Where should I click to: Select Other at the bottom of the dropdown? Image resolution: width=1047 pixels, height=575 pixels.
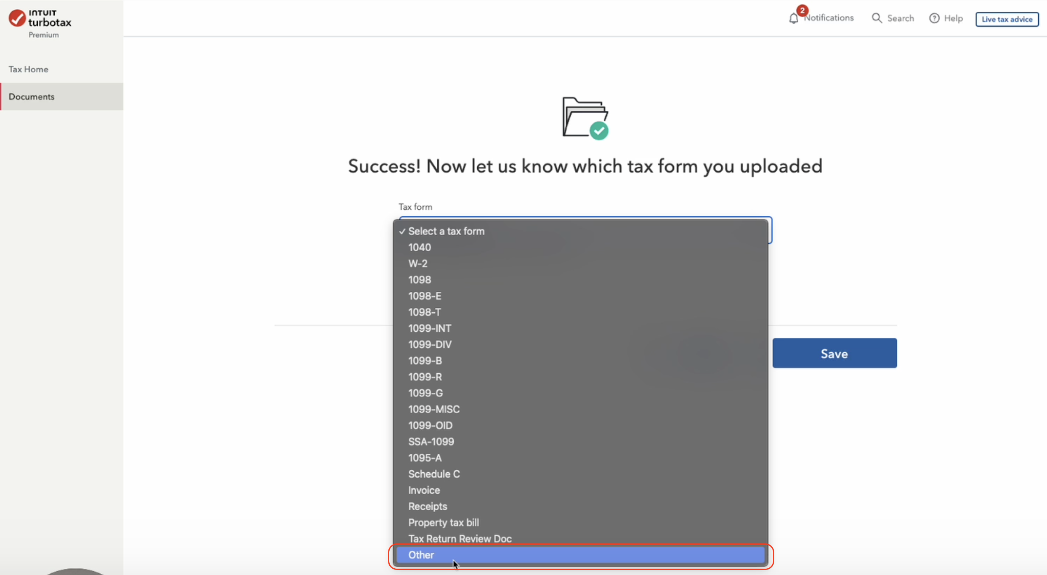coord(421,555)
